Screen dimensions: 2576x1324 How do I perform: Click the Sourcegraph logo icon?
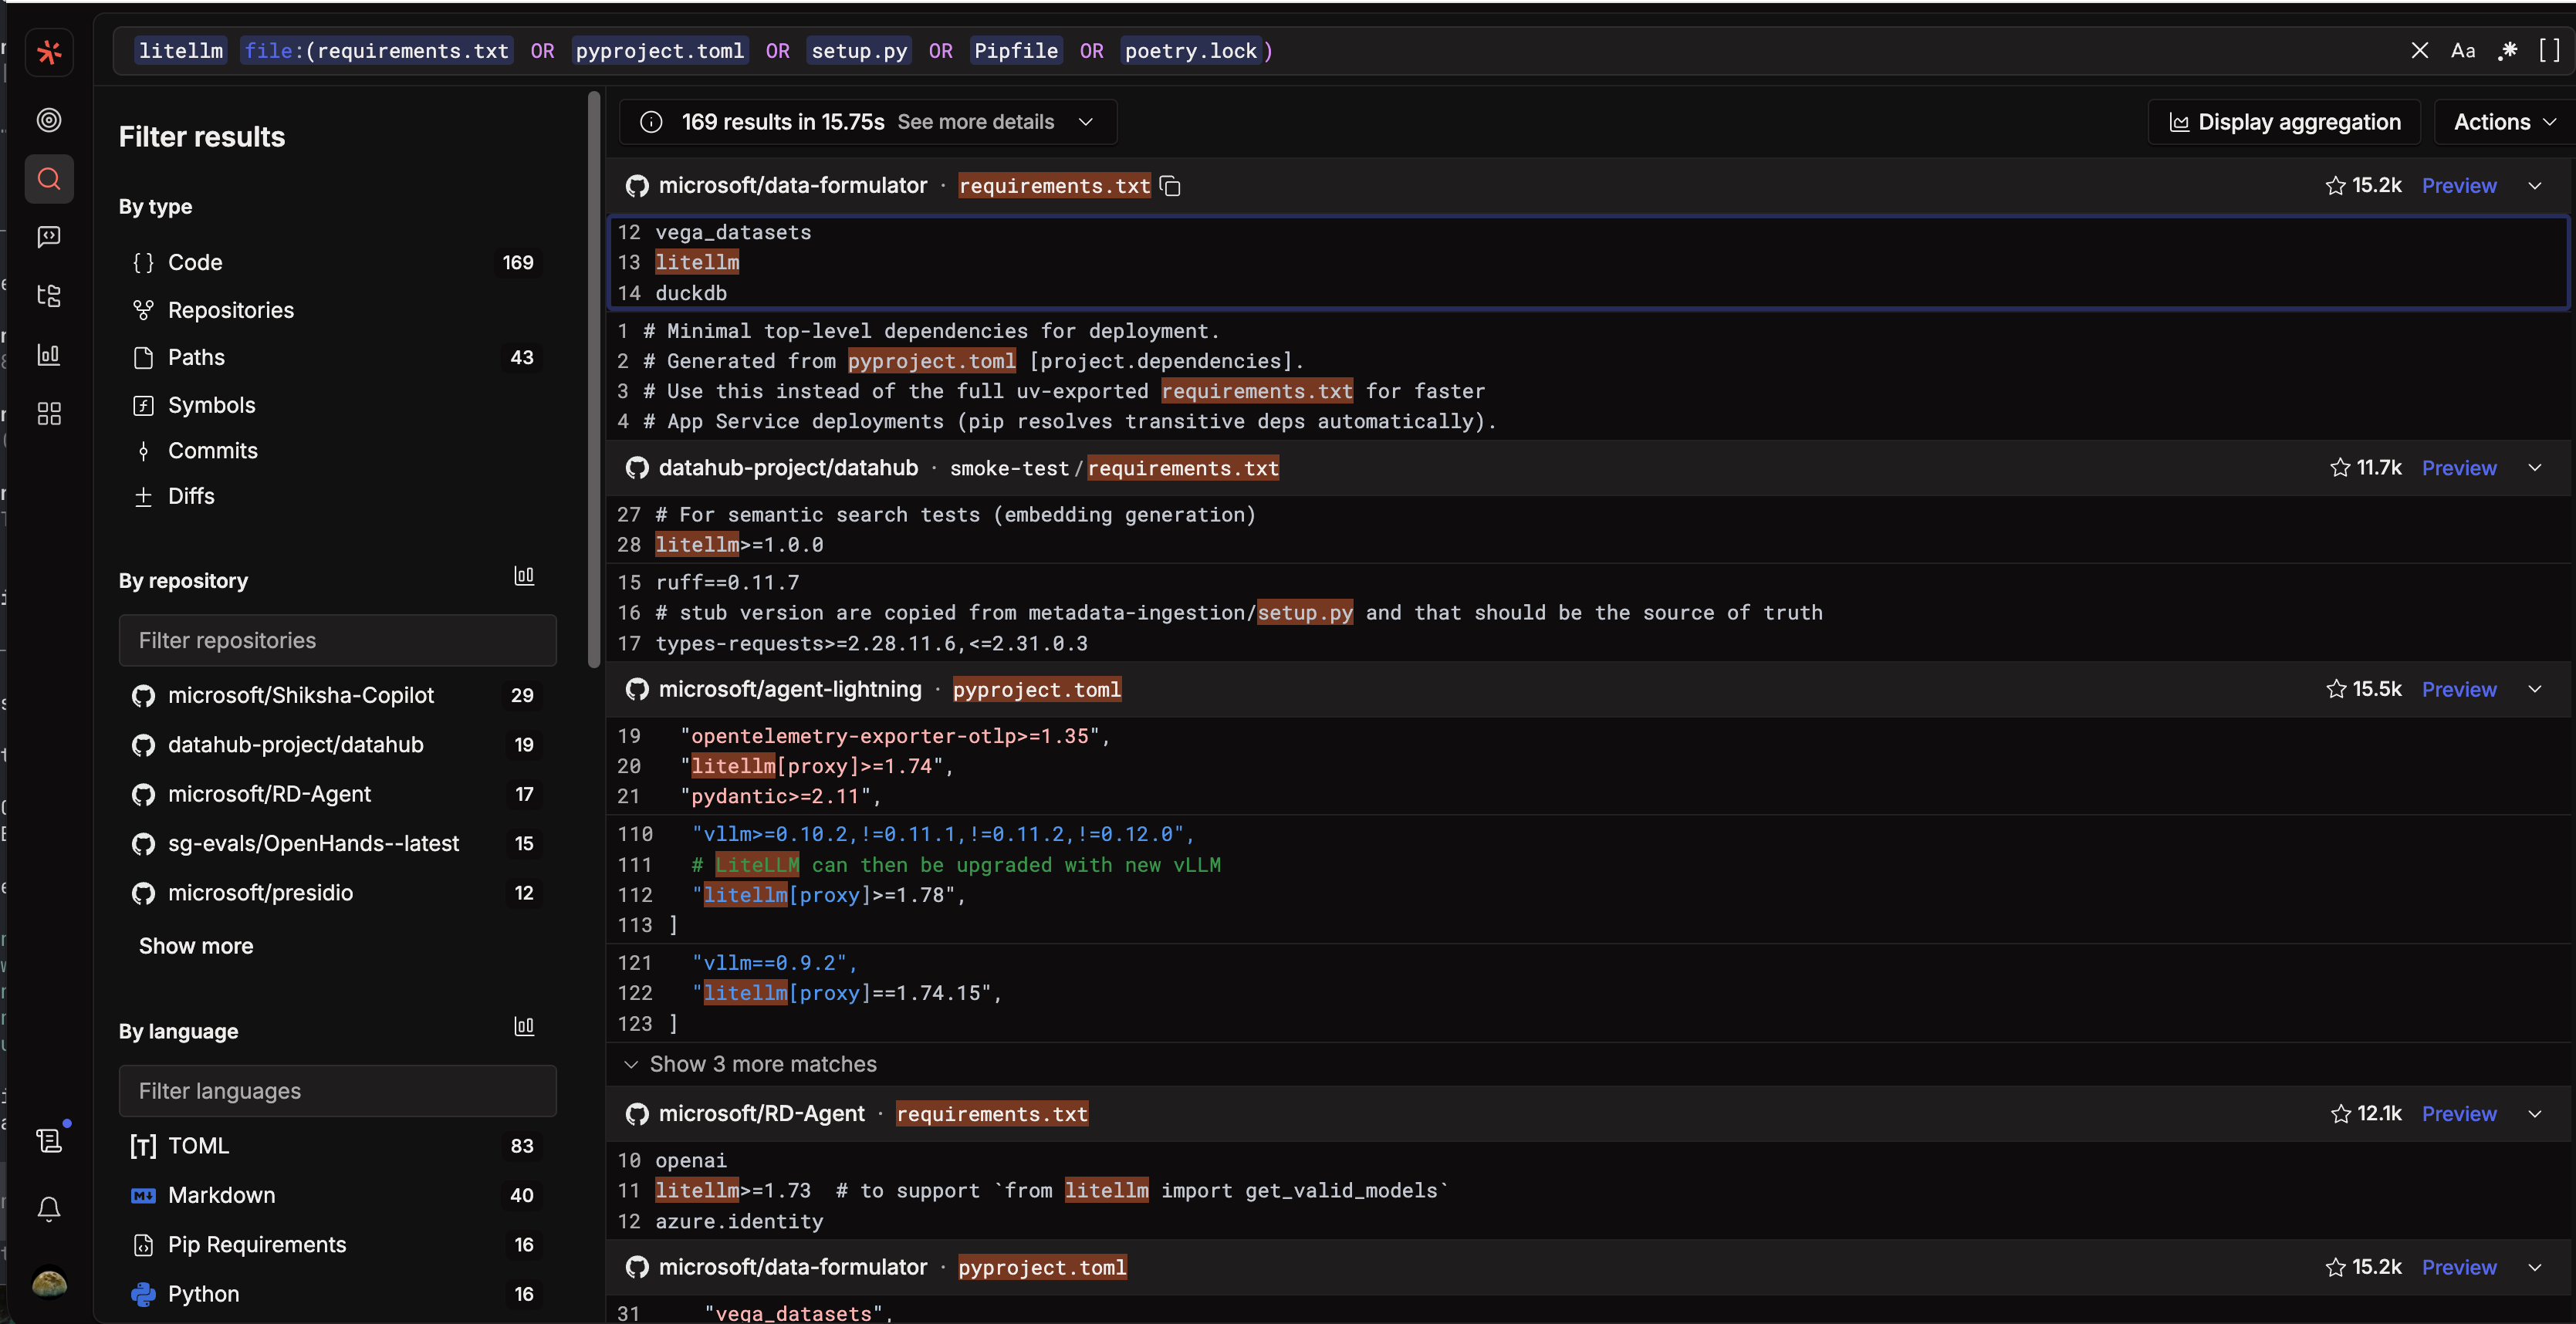49,52
